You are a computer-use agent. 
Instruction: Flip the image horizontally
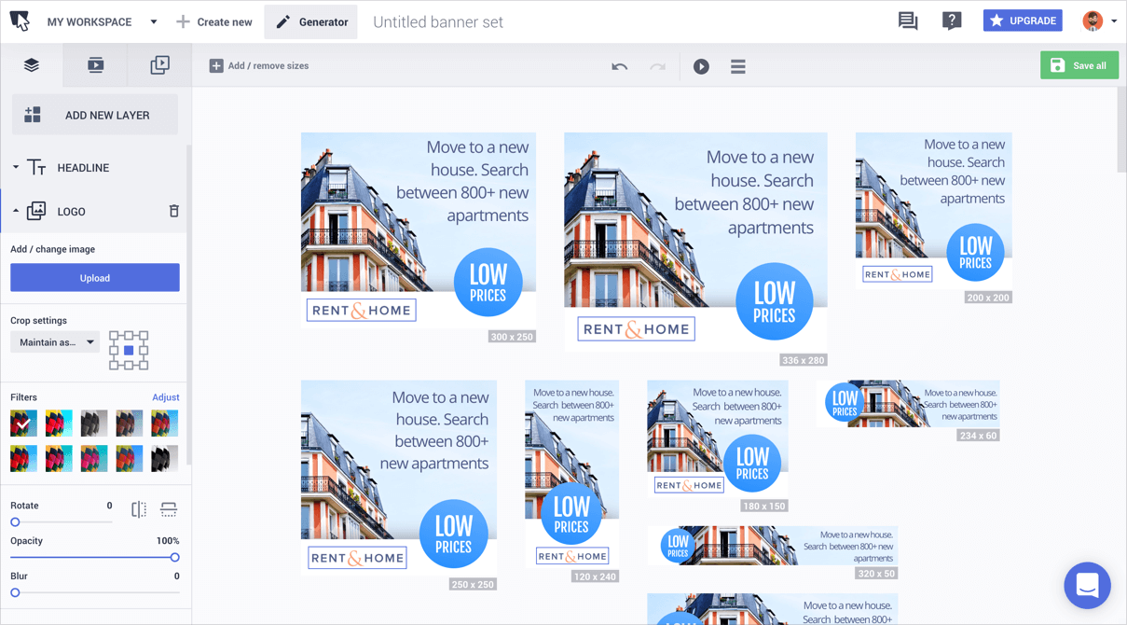click(x=139, y=509)
